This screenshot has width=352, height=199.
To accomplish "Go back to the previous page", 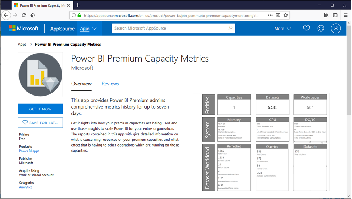I will point(6,15).
